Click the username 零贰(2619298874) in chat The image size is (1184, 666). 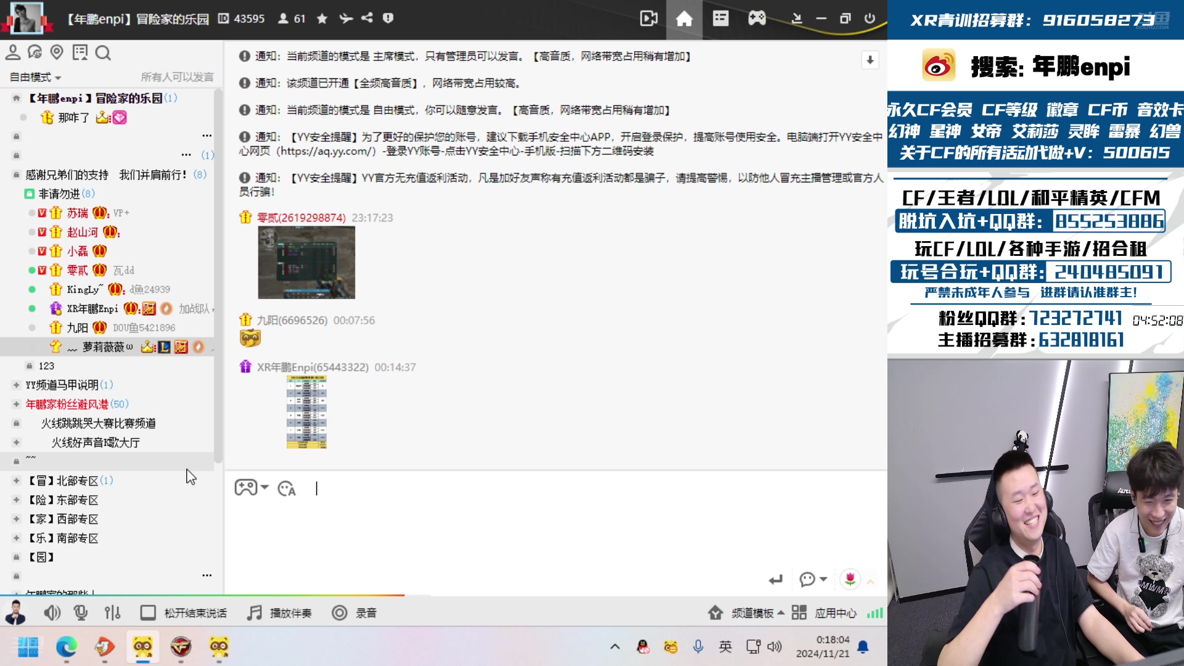tap(302, 218)
